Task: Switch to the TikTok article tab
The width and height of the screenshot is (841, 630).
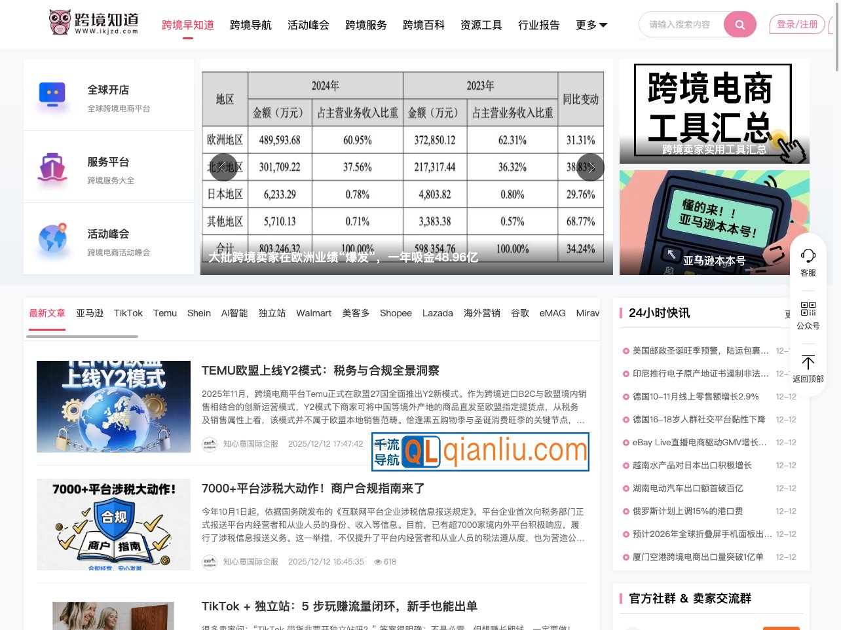Action: tap(128, 313)
